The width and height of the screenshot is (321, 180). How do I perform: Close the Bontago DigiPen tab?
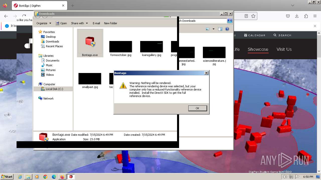63,5
